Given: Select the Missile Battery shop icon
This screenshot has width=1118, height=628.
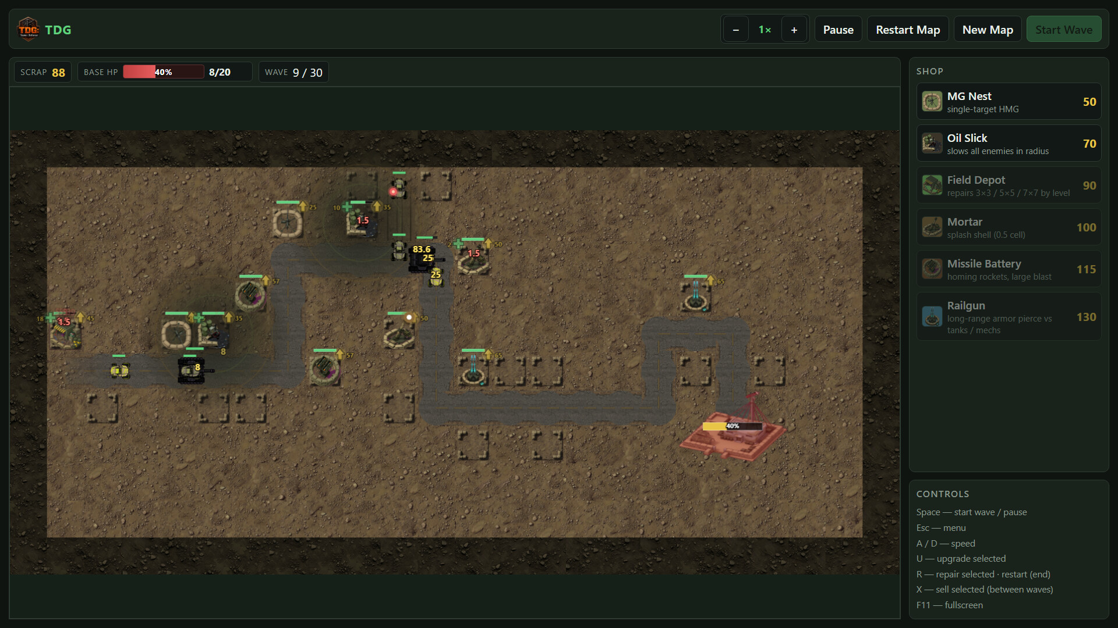Looking at the screenshot, I should [932, 269].
